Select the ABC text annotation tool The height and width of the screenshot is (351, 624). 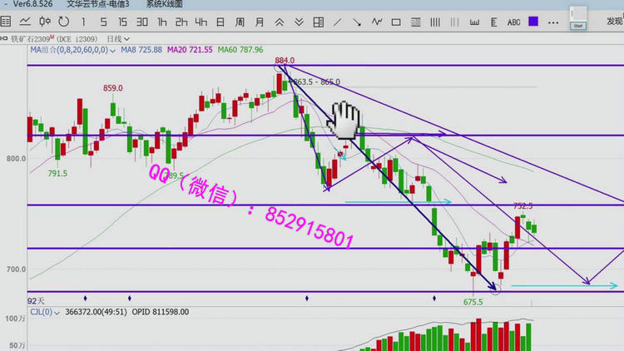[513, 22]
